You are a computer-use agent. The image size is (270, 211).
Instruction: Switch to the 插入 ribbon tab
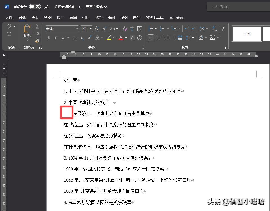(35, 18)
